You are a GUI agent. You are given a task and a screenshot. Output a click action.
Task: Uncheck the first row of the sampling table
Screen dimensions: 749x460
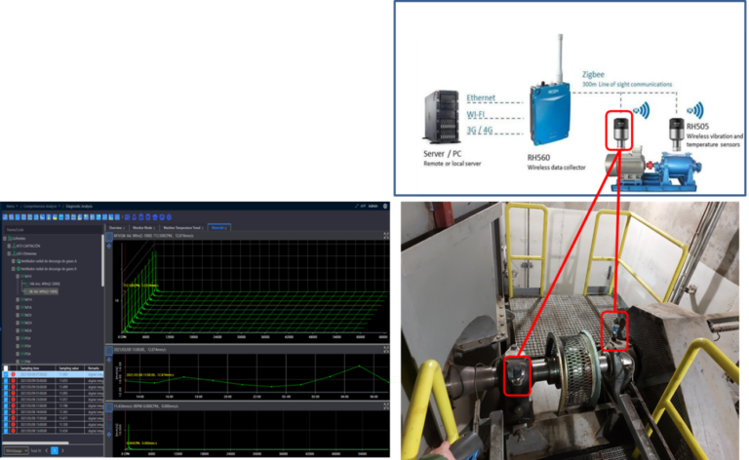coord(6,374)
